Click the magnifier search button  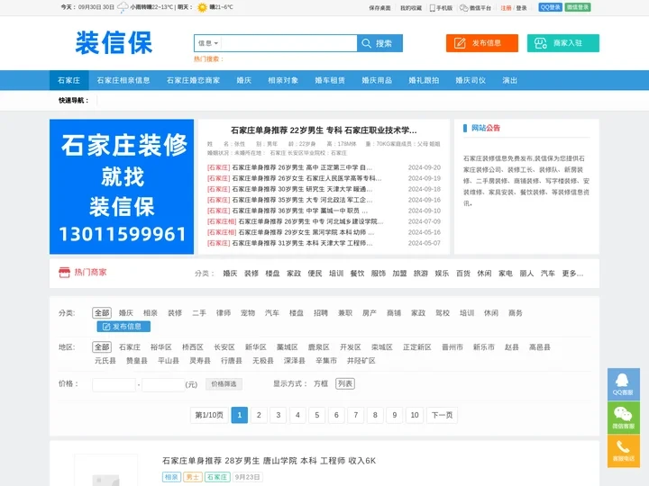click(x=379, y=43)
